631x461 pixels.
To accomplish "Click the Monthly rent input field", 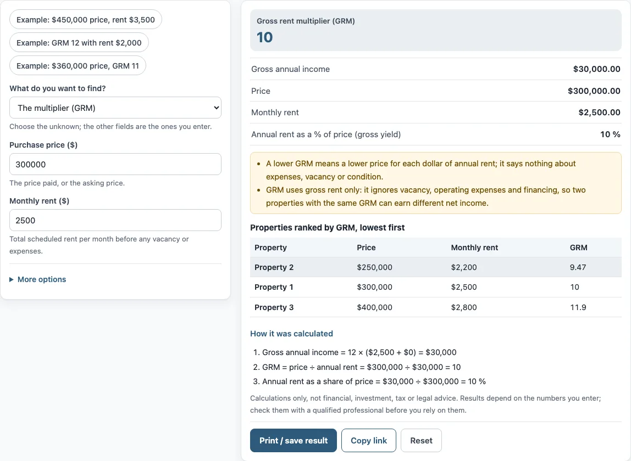I will tap(115, 220).
